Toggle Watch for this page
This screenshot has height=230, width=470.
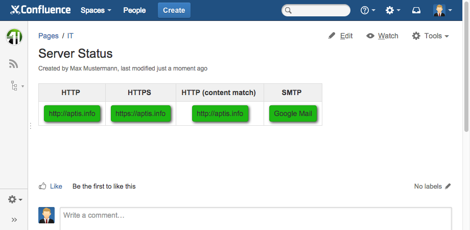click(x=382, y=36)
